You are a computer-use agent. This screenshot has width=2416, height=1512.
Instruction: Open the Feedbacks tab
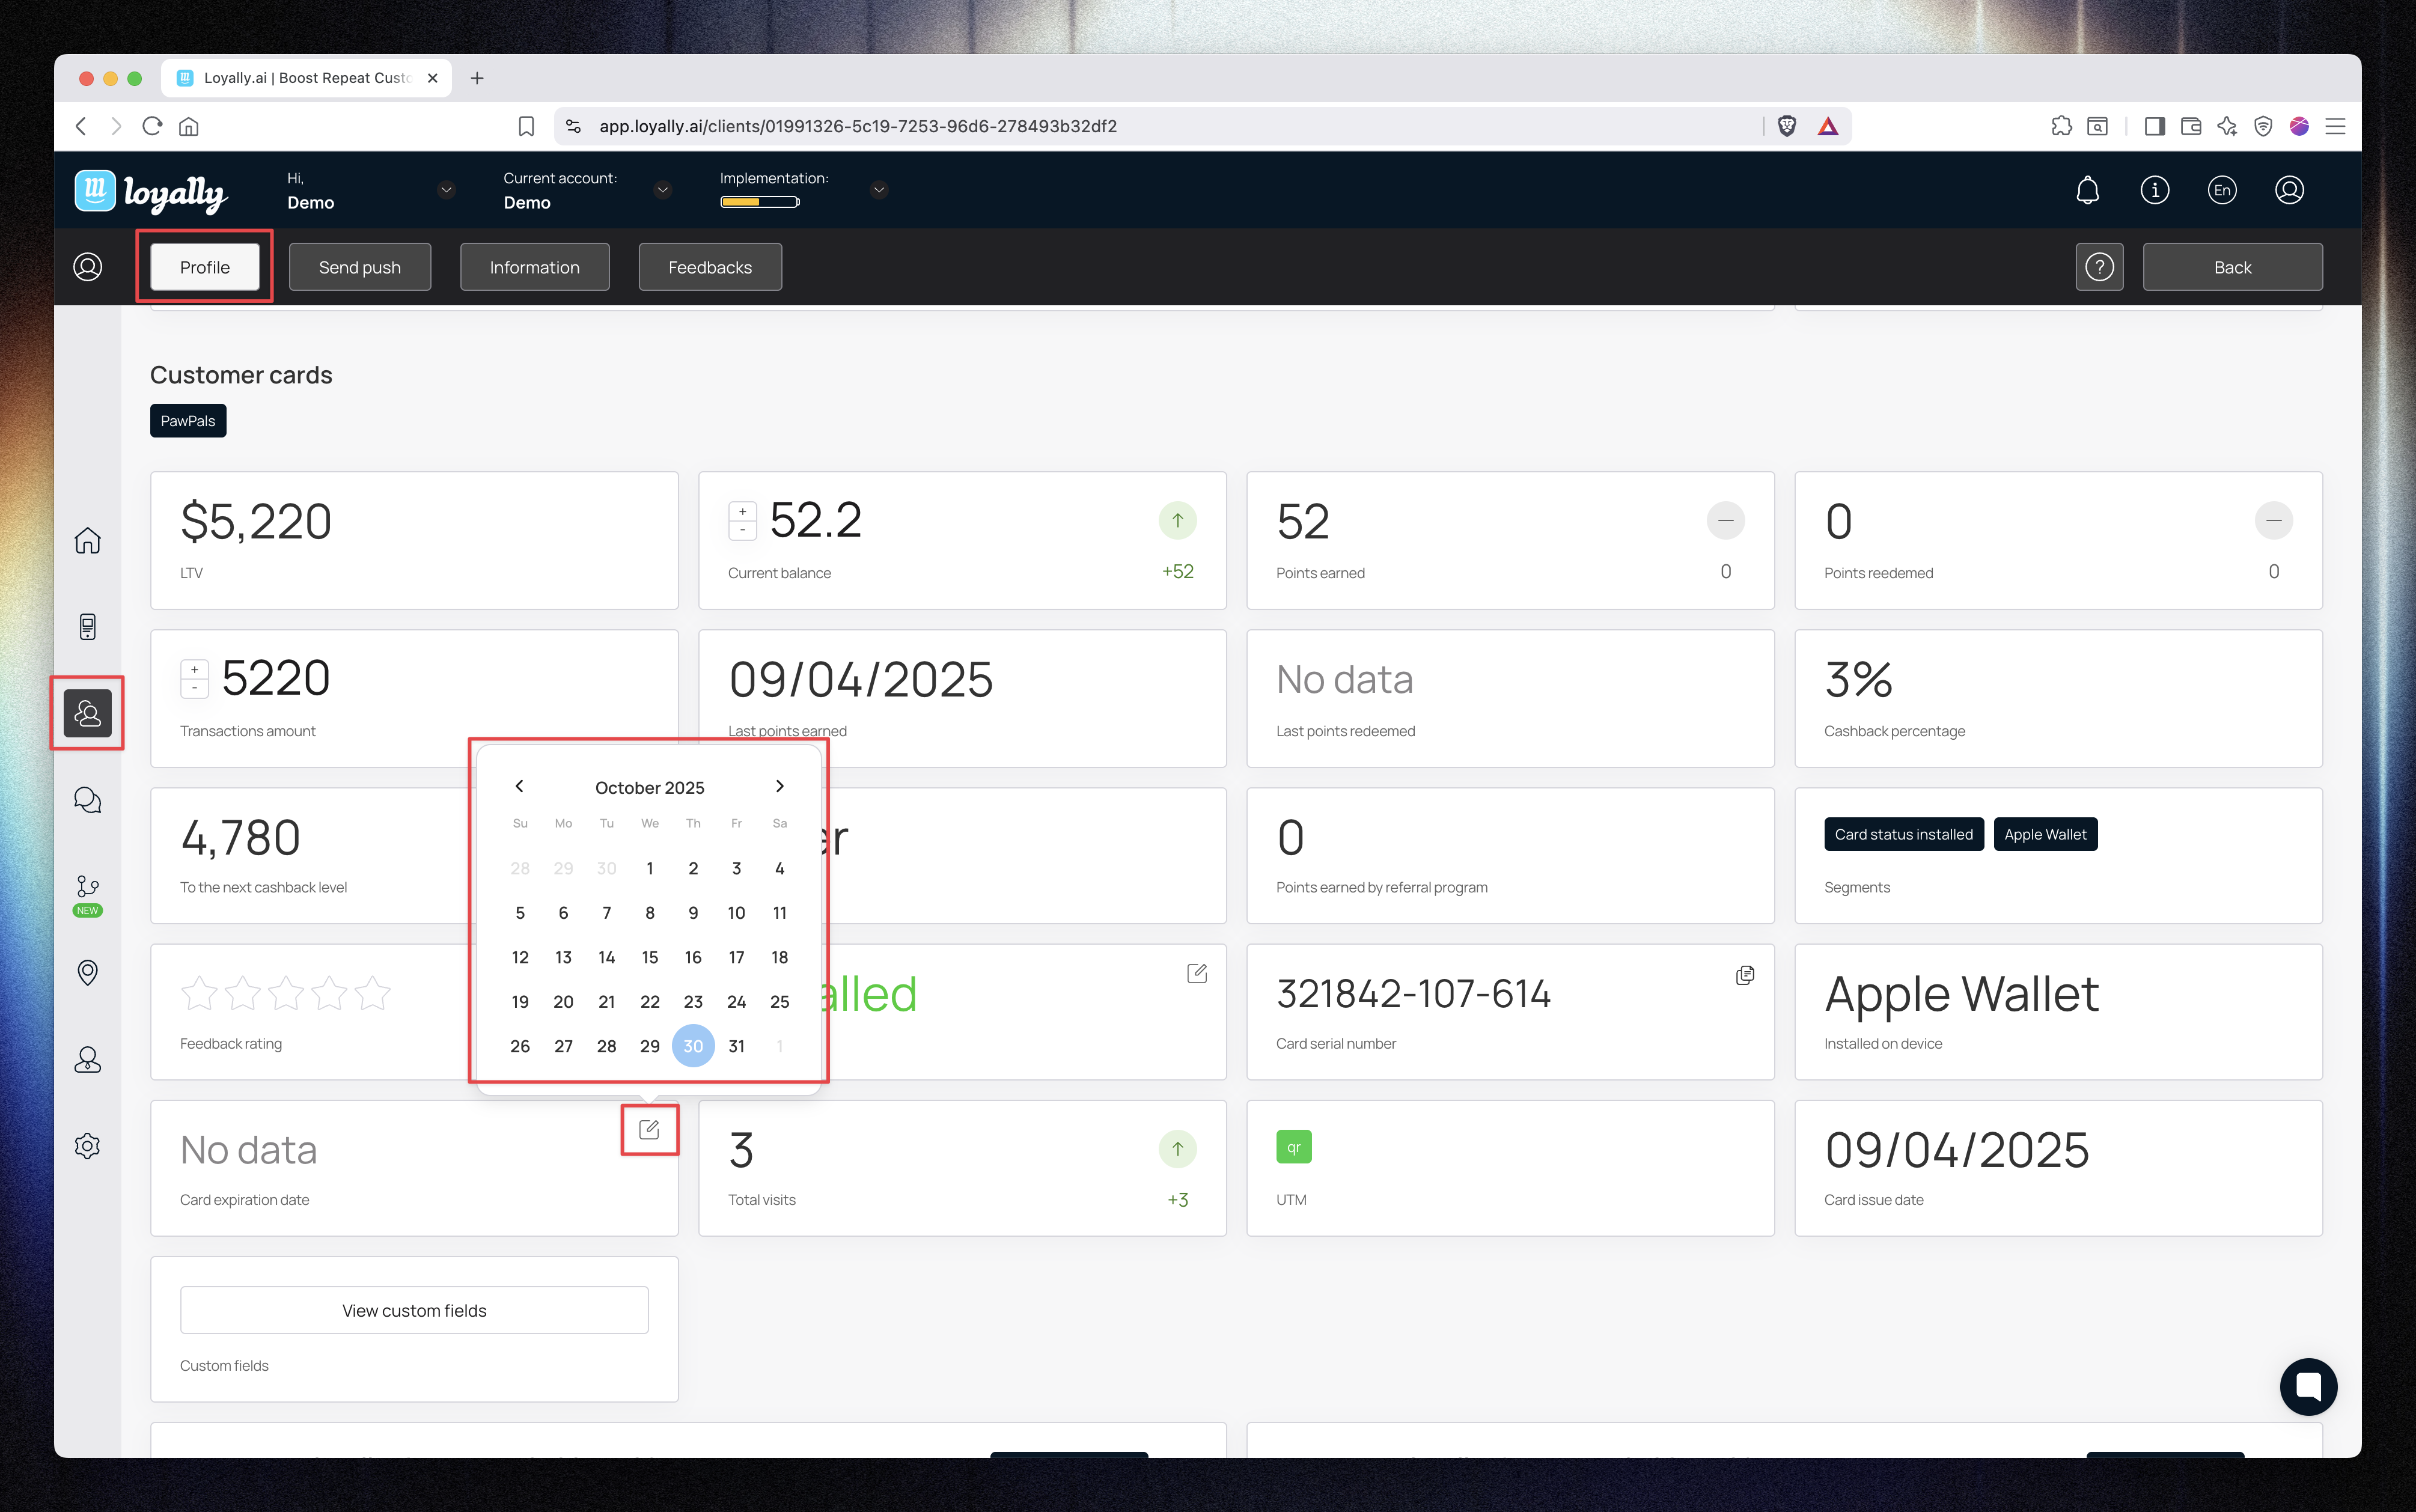[x=710, y=267]
